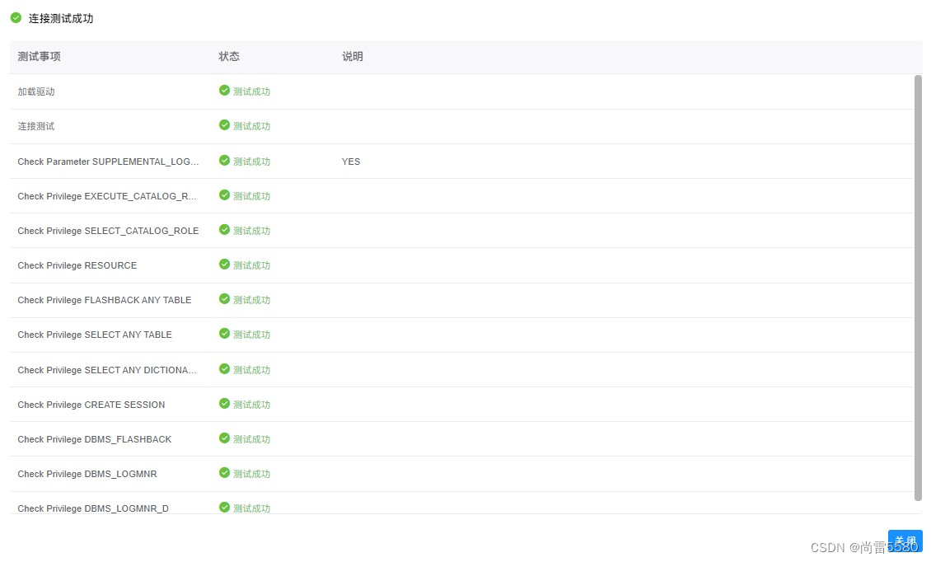This screenshot has width=931, height=562.
Task: Click Check Privilege FLASHBACK ANY TABLE item
Action: click(x=105, y=300)
